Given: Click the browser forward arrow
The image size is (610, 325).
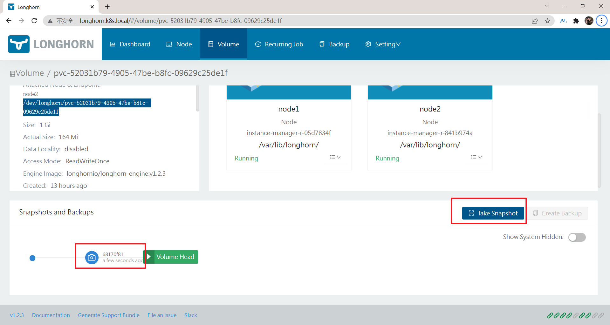Looking at the screenshot, I should (x=21, y=21).
